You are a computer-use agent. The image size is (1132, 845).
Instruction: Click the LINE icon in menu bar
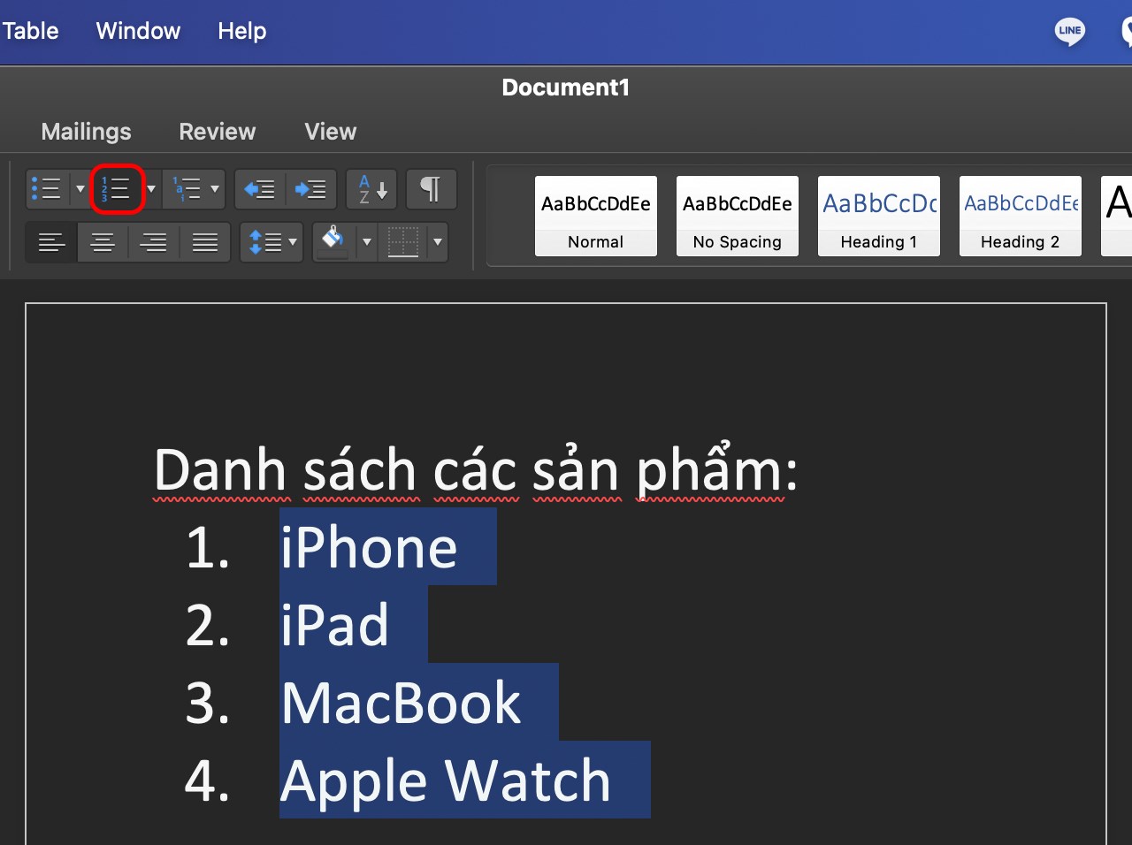coord(1070,31)
